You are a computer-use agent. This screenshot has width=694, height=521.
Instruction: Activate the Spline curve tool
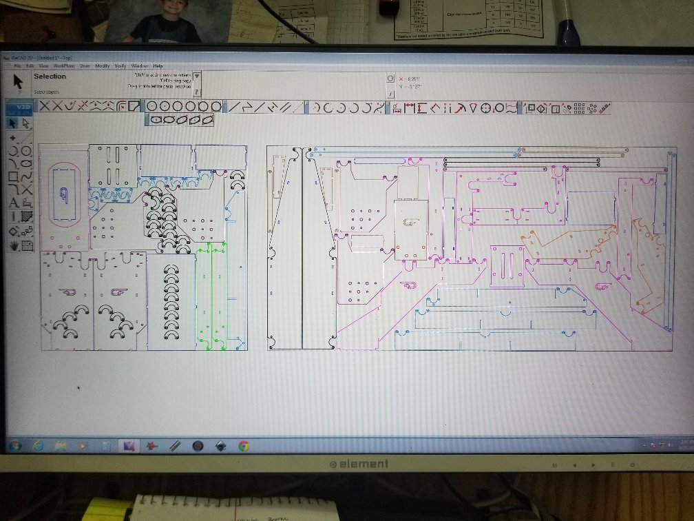[x=27, y=176]
